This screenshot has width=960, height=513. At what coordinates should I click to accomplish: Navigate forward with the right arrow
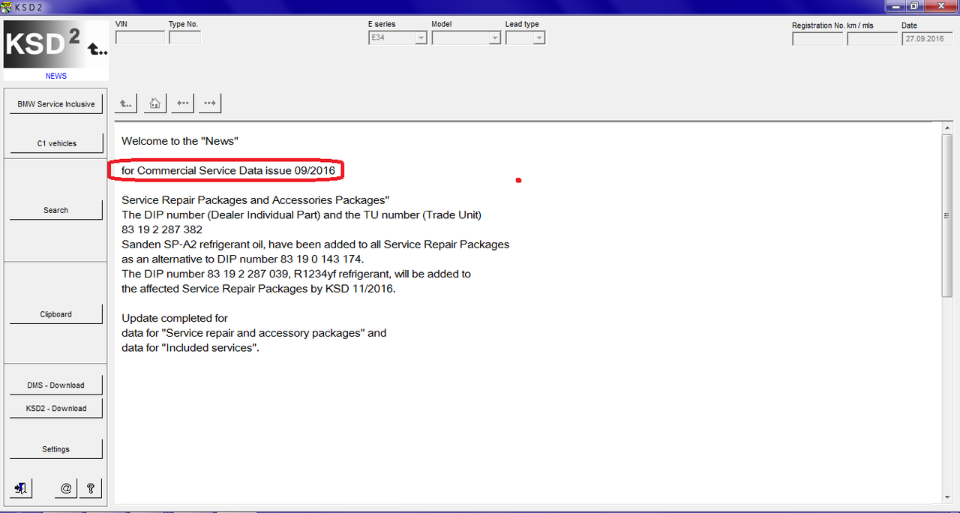point(210,103)
